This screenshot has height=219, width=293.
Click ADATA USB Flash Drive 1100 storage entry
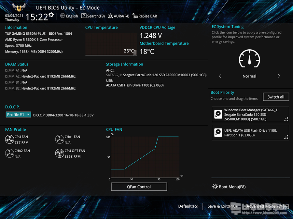pos(135,85)
